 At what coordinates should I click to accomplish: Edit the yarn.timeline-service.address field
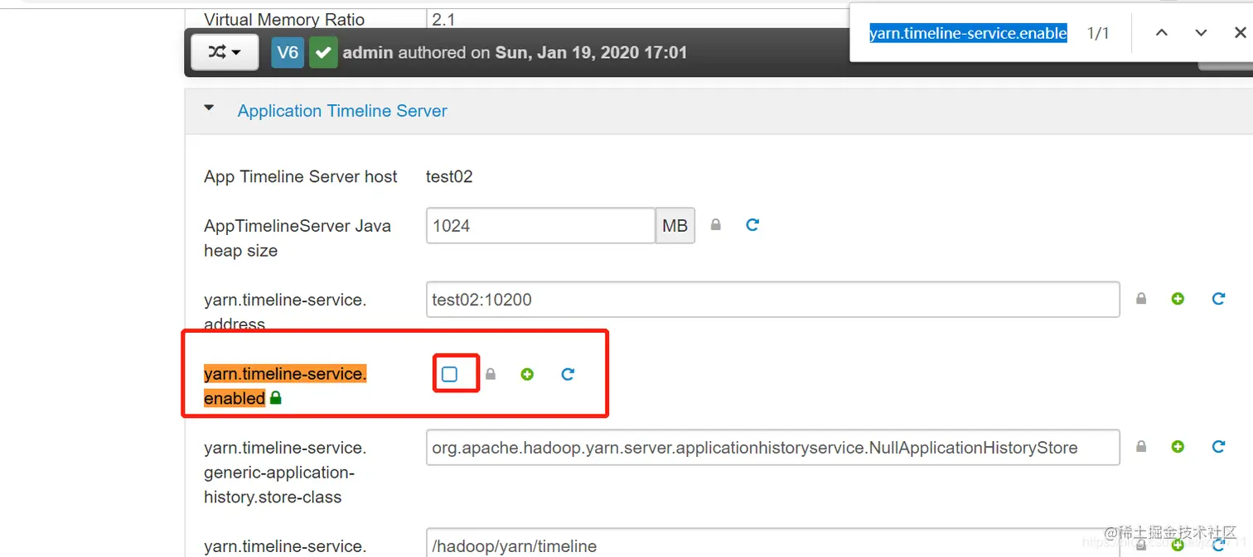click(773, 300)
